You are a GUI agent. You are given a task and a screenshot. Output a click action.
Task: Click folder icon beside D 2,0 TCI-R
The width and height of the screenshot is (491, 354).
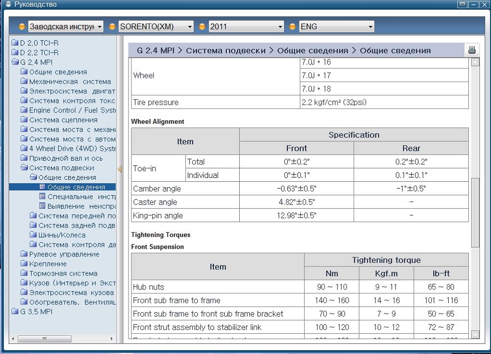[x=15, y=43]
